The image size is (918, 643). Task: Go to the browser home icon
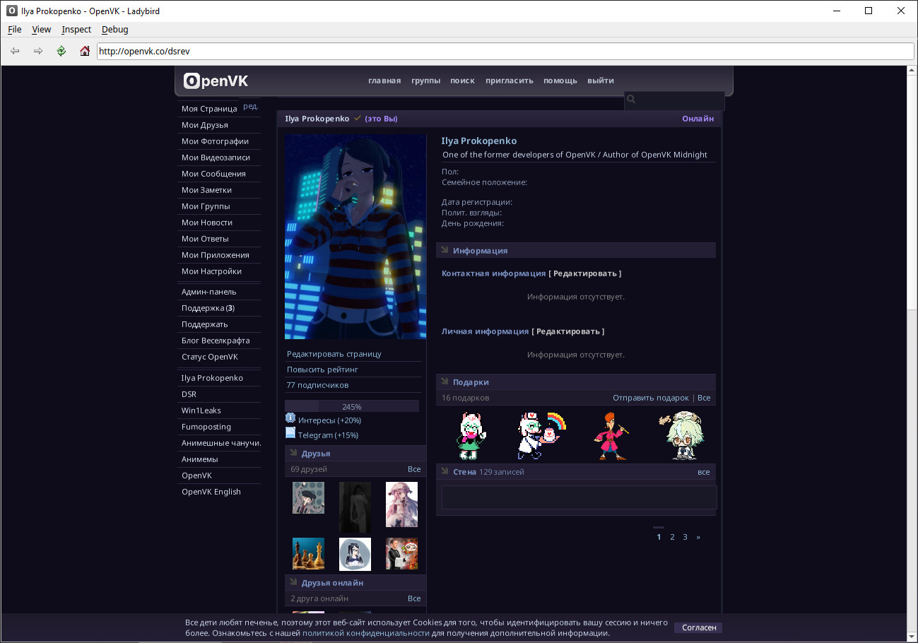(85, 51)
